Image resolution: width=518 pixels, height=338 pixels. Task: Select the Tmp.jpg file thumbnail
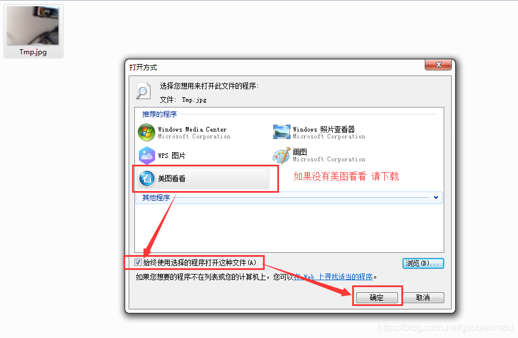pyautogui.click(x=33, y=25)
